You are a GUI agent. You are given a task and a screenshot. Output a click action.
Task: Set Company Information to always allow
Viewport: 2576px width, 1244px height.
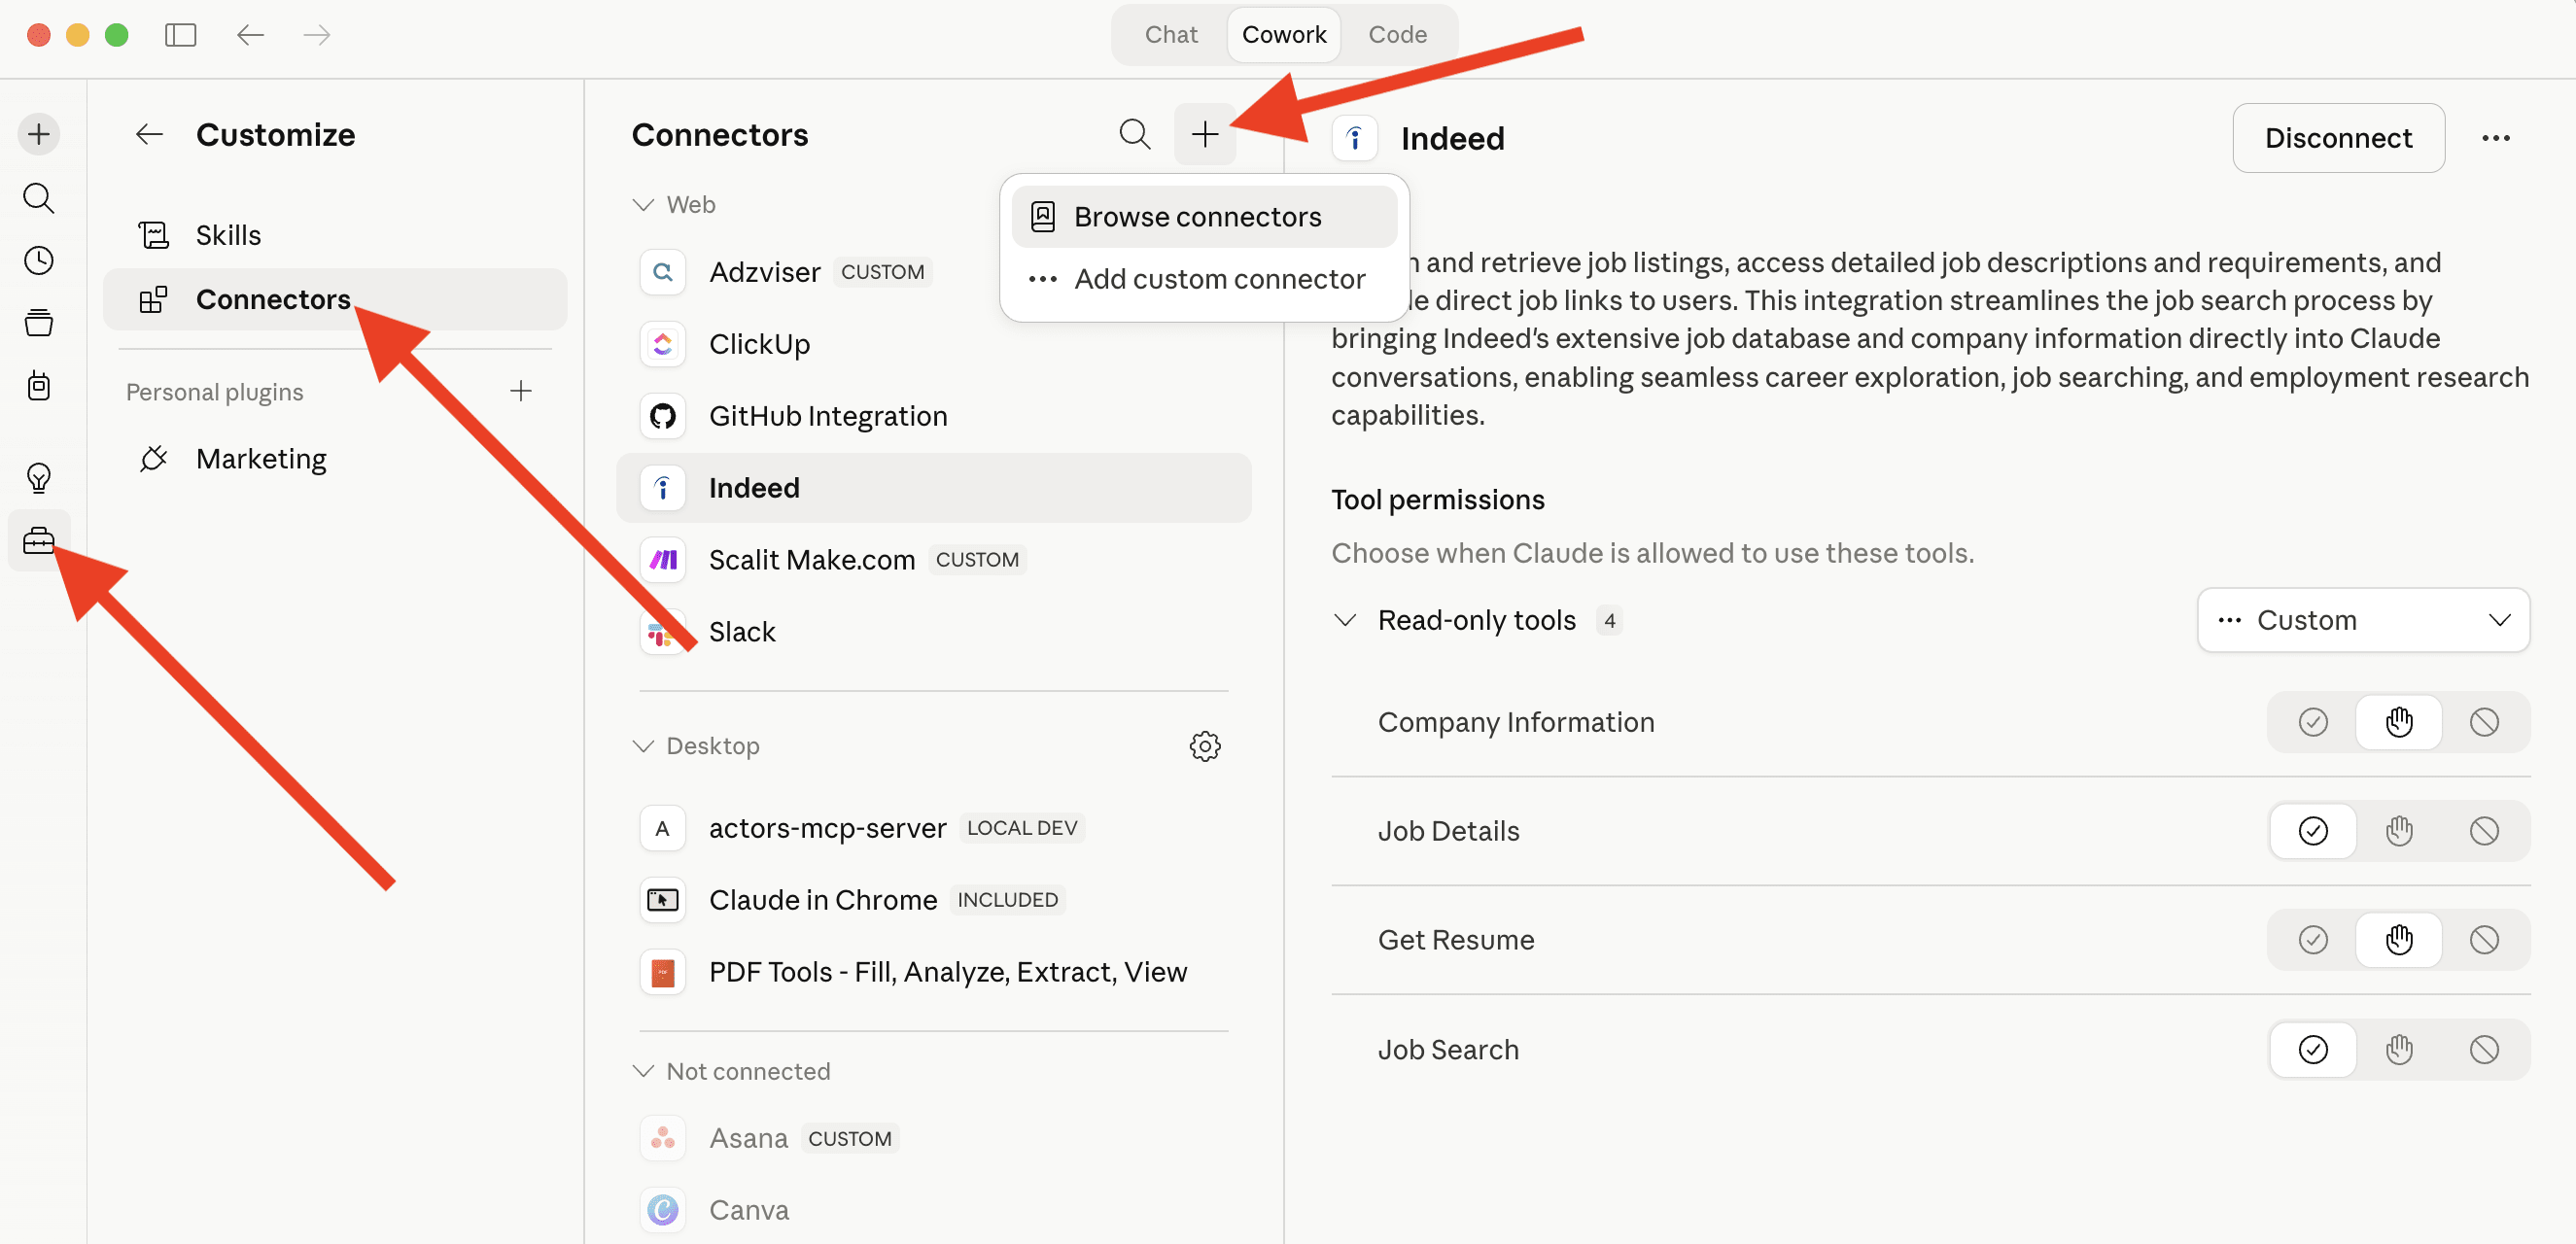(2312, 722)
